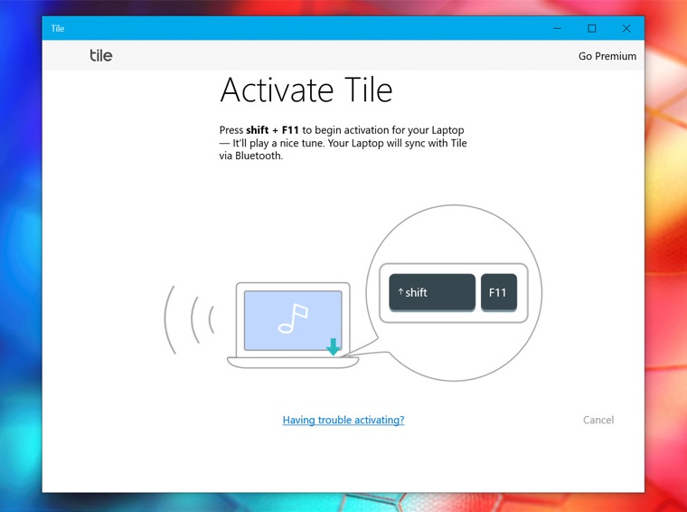Click the "Tile" title bar text
687x512 pixels.
[58, 28]
